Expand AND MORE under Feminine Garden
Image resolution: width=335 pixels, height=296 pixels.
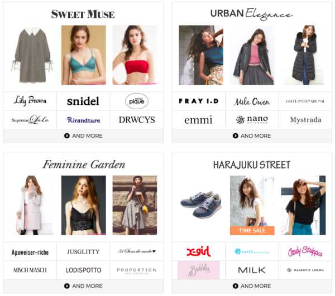pos(83,286)
